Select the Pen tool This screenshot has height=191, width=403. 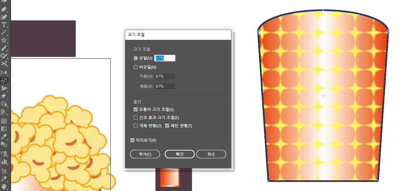click(x=4, y=9)
